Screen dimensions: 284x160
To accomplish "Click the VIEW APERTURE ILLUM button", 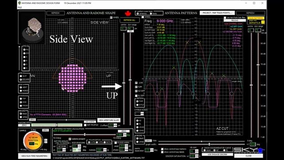I will coord(109,120).
